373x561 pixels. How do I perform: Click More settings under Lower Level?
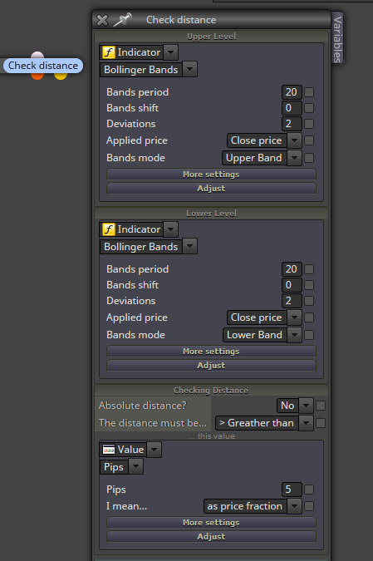(x=211, y=352)
